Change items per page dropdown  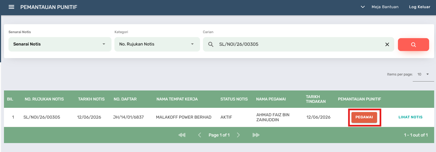tap(423, 74)
